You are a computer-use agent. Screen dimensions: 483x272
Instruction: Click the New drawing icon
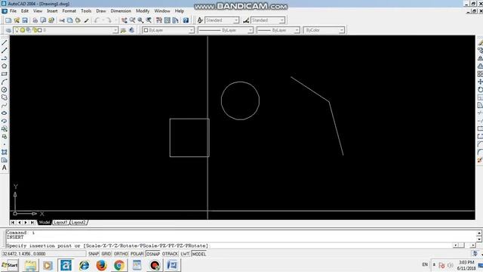click(x=8, y=20)
